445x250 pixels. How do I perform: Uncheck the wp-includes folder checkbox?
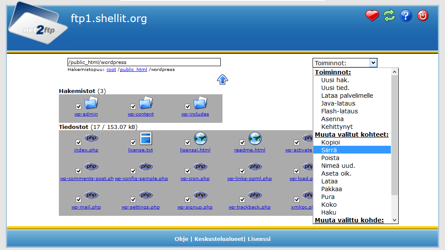(187, 106)
